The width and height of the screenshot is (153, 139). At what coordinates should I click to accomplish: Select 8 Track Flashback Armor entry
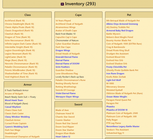(x=17, y=90)
